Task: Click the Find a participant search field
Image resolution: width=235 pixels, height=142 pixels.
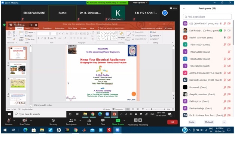Action: tap(207, 17)
